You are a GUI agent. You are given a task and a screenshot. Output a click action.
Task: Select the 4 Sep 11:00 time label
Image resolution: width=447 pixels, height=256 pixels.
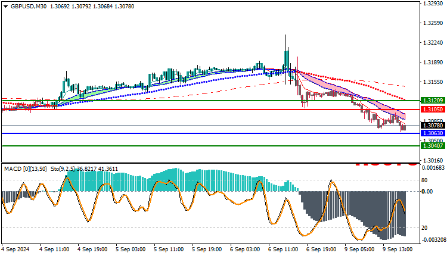pyautogui.click(x=54, y=249)
